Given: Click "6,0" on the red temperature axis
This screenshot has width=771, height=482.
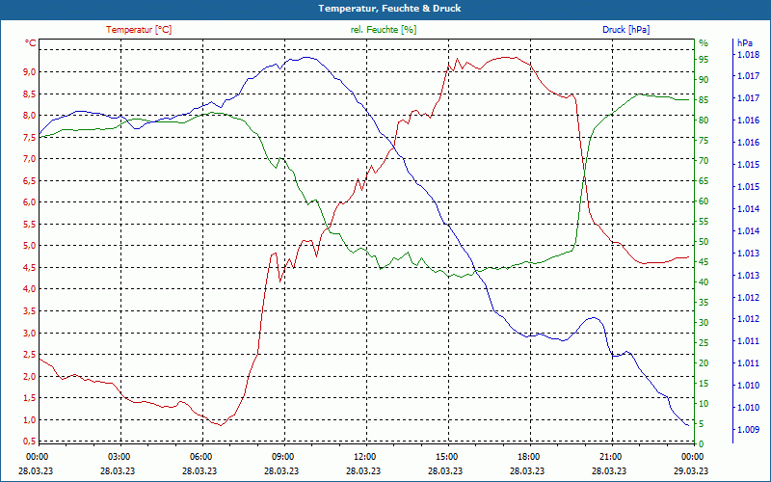Looking at the screenshot, I should click(30, 202).
